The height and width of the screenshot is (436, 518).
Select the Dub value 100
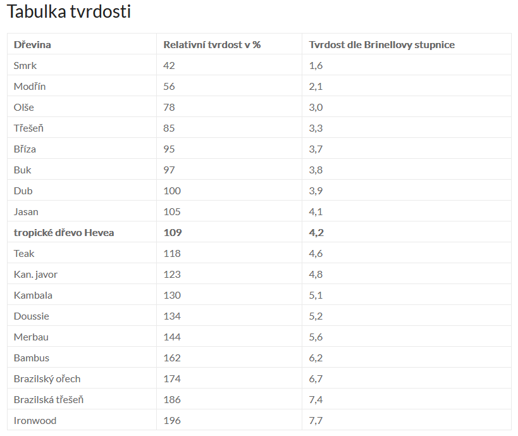point(172,190)
